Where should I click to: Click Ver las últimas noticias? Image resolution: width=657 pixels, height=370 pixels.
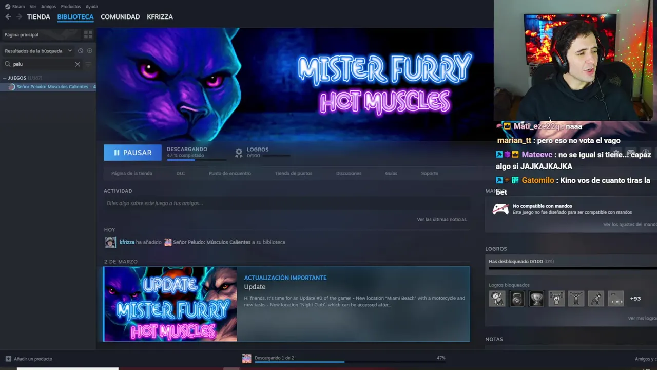pyautogui.click(x=441, y=219)
